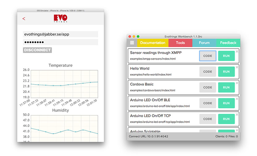Tap the DISCONNECT button in the app
This screenshot has height=156, width=257.
click(x=37, y=50)
